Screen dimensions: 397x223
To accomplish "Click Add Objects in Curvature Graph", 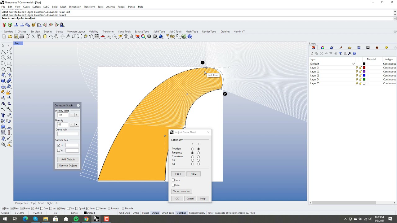I will (x=68, y=159).
